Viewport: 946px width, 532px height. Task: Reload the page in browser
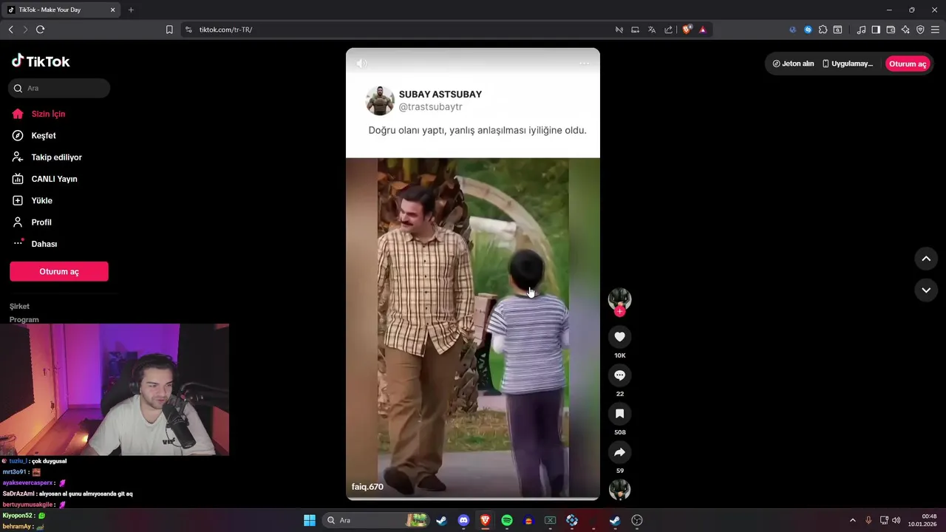40,30
